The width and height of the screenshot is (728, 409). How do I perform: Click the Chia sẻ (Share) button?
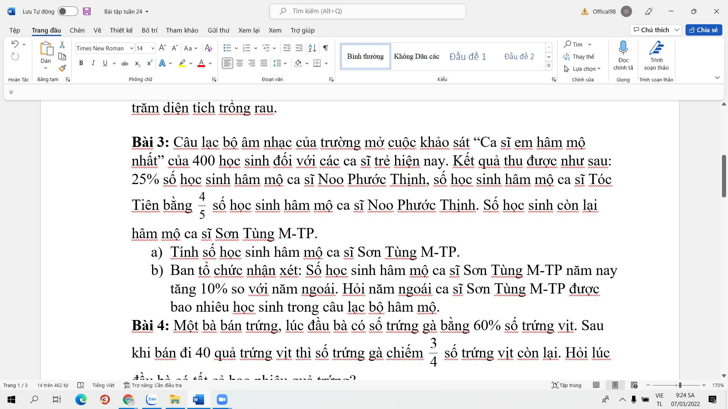[704, 30]
